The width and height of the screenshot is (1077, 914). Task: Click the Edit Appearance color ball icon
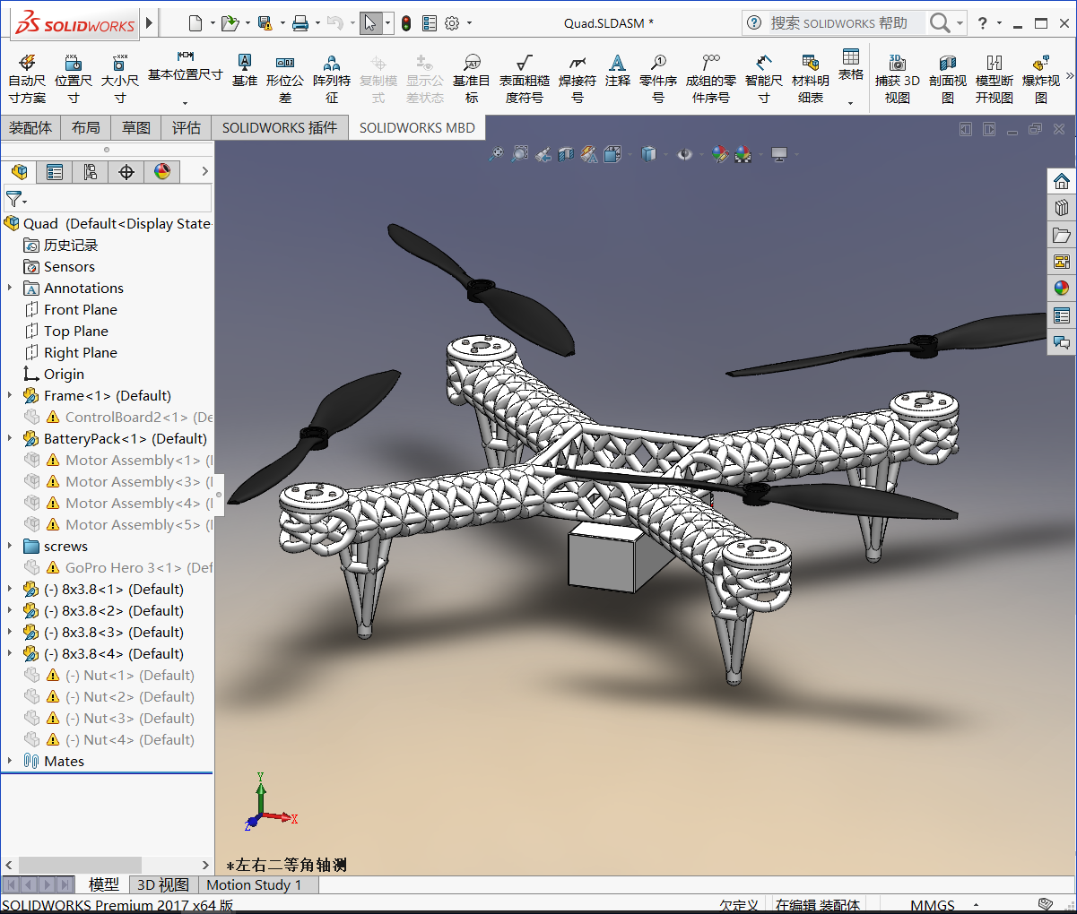tap(720, 154)
